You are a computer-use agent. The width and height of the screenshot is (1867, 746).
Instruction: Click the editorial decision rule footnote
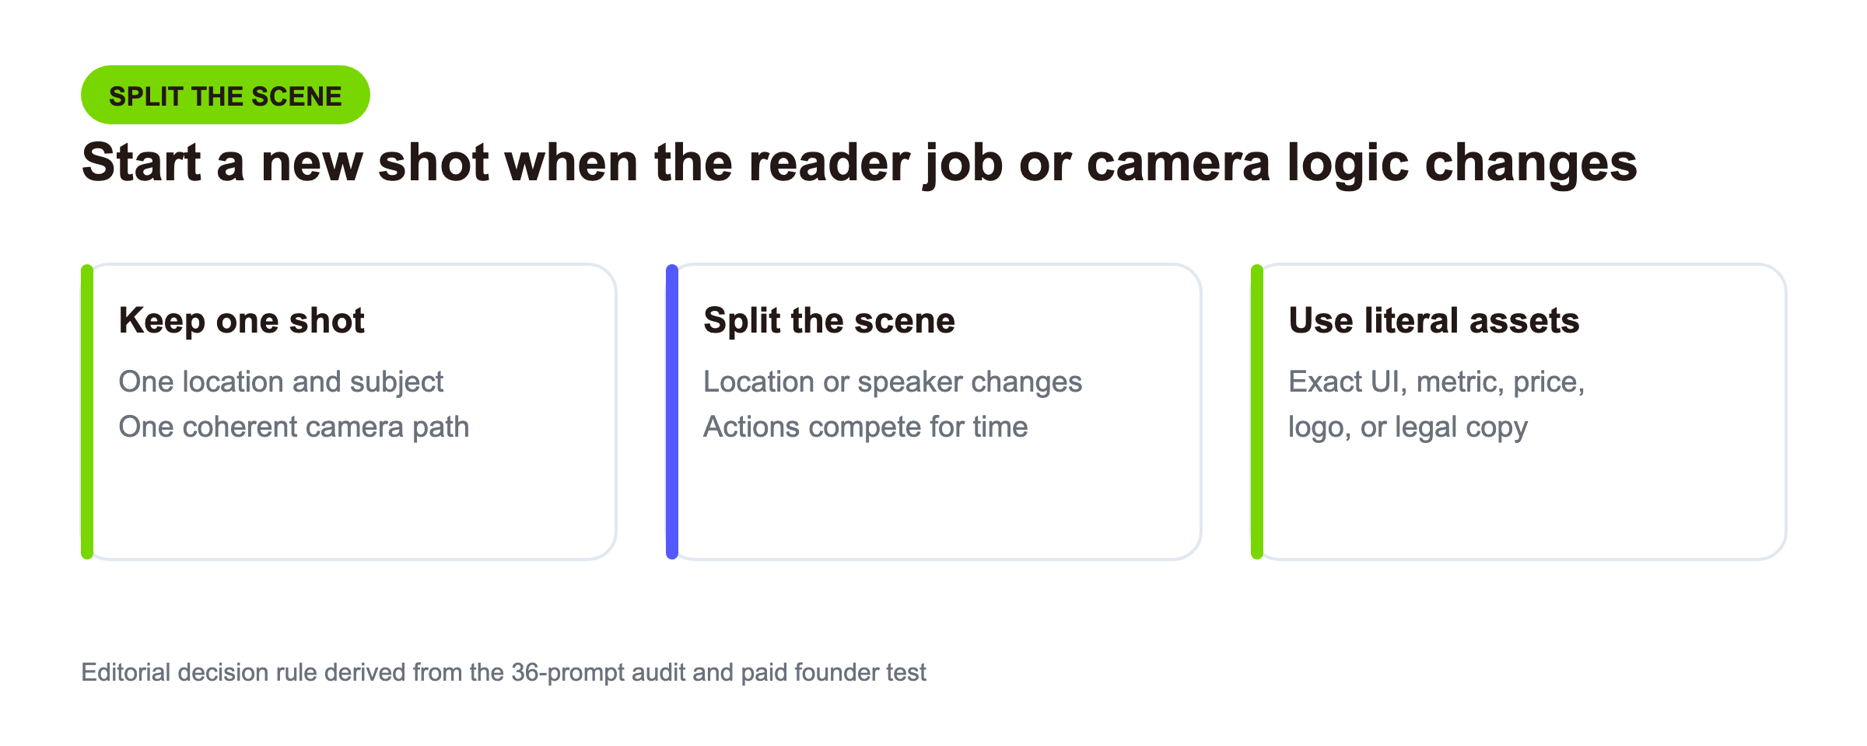pos(503,672)
